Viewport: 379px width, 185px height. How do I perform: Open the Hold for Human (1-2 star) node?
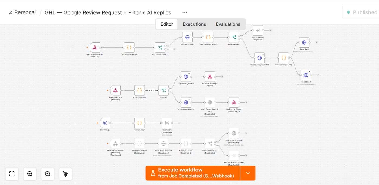[x=234, y=156]
